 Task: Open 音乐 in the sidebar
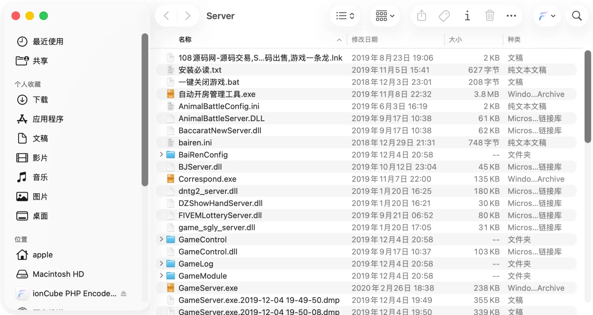(32, 177)
